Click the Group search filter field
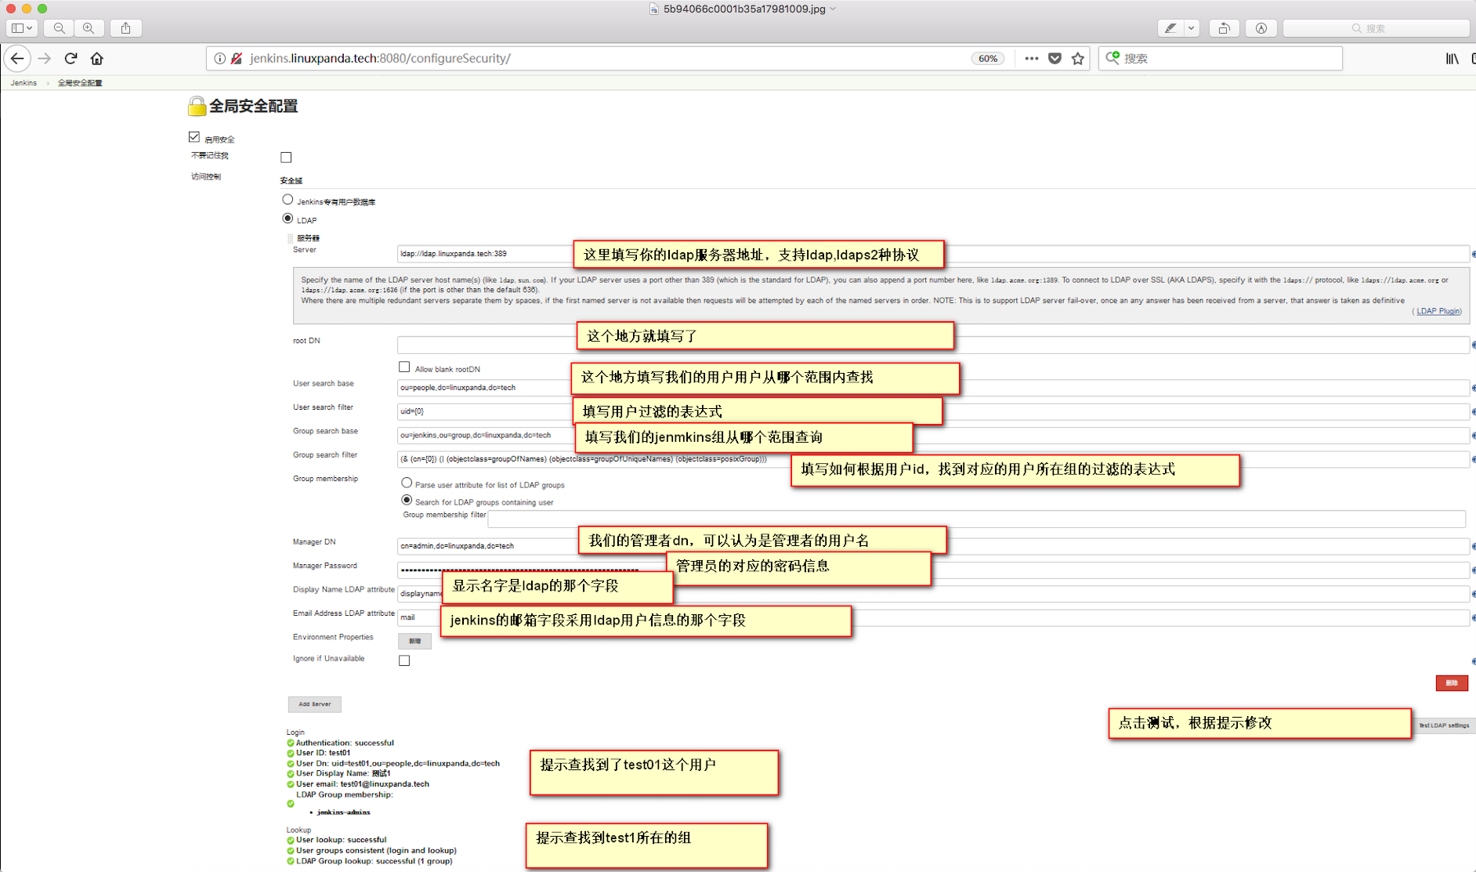The width and height of the screenshot is (1476, 872). [932, 459]
